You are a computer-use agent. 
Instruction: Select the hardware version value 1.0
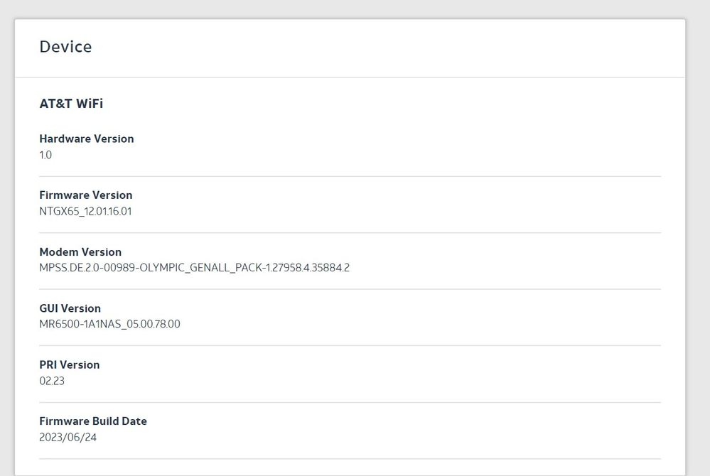45,155
